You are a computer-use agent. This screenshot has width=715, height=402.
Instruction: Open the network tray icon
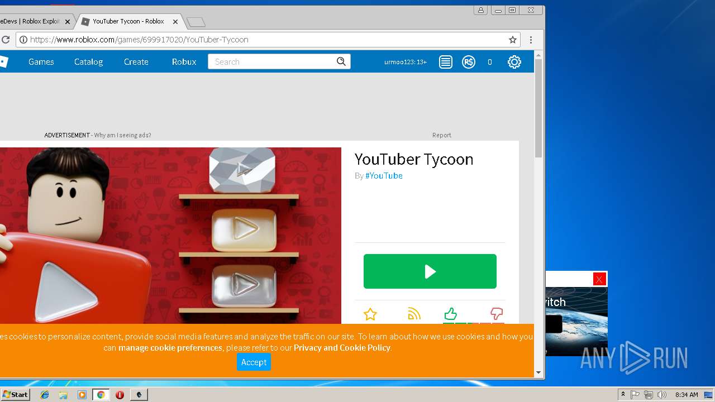coord(649,395)
